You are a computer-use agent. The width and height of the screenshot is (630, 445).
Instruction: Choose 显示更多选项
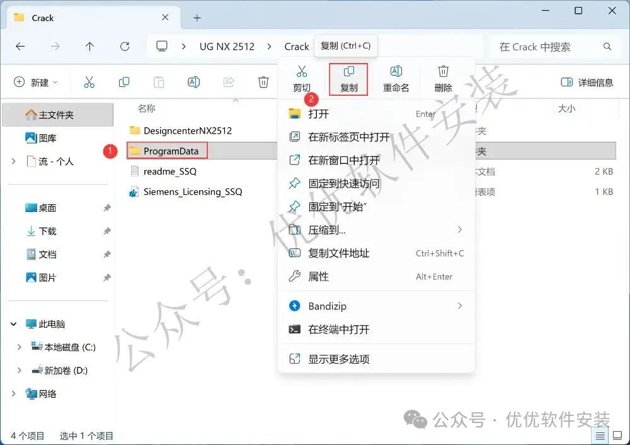[377, 359]
